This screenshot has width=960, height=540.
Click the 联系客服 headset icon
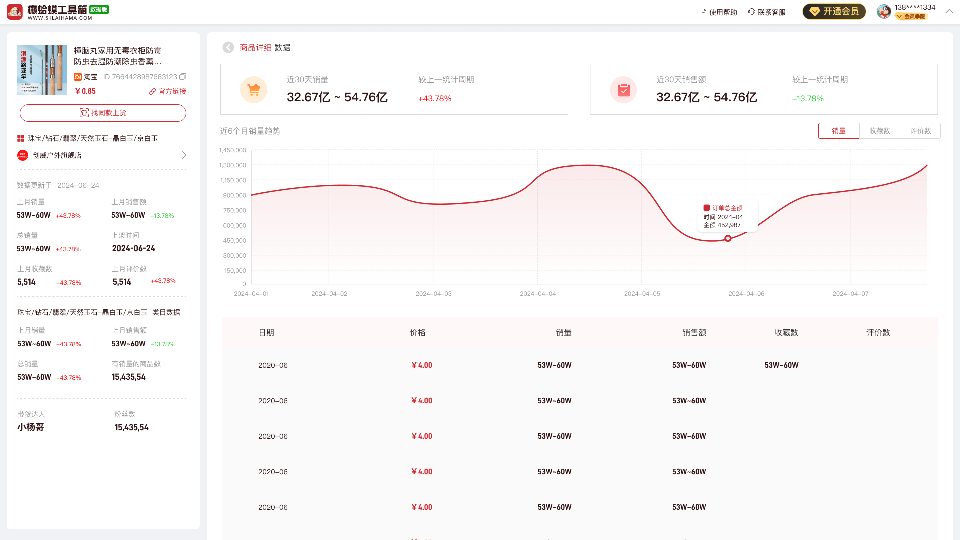coord(752,12)
